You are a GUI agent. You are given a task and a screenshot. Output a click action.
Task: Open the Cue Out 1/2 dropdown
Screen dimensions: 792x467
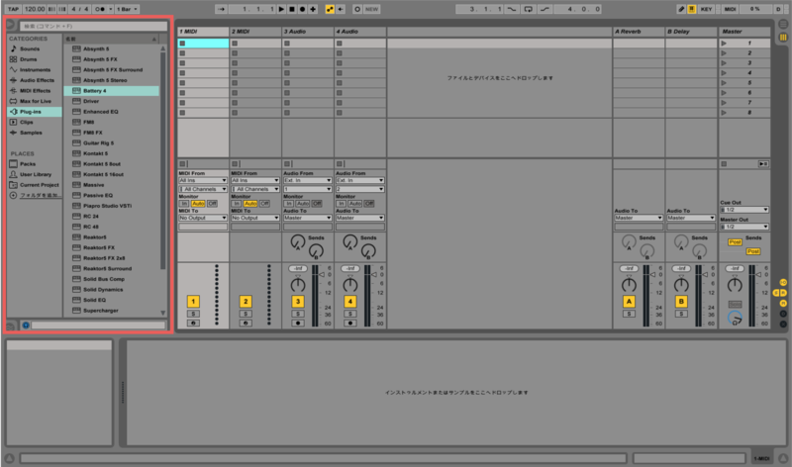click(744, 210)
